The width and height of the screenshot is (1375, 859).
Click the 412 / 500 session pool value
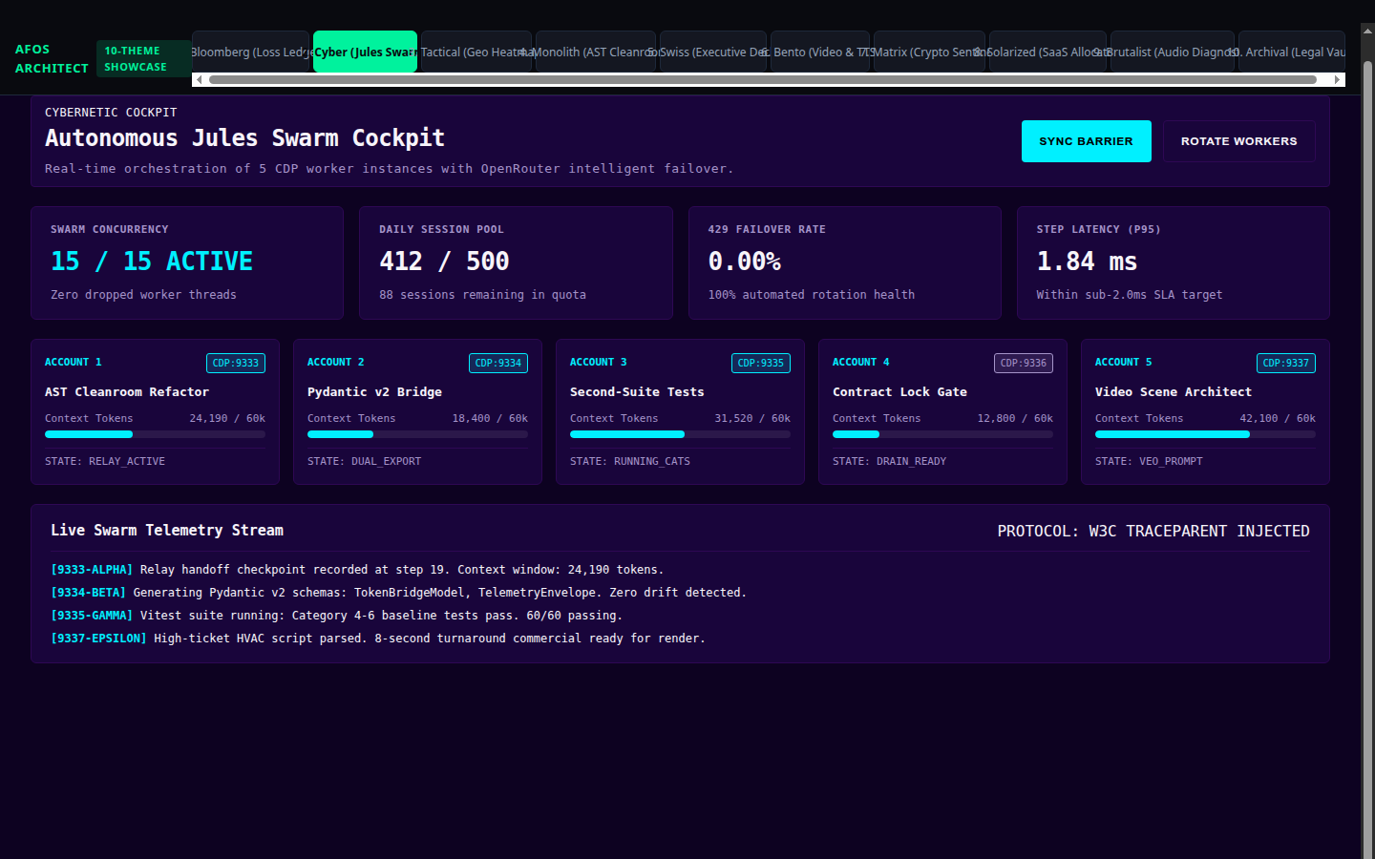click(x=444, y=262)
